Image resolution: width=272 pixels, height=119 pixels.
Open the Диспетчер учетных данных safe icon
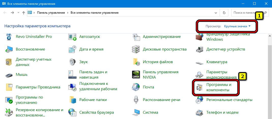(9, 62)
